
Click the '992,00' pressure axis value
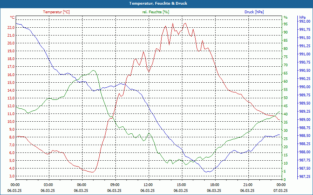[305, 21]
